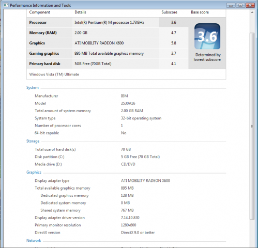Select the Gaming graphics row
The height and width of the screenshot is (248, 258).
pyautogui.click(x=108, y=53)
